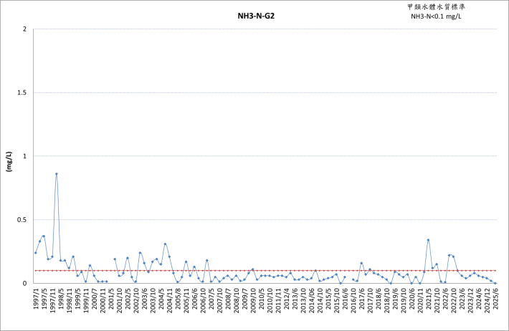Click the x-axis label 2002/10

tap(136, 301)
